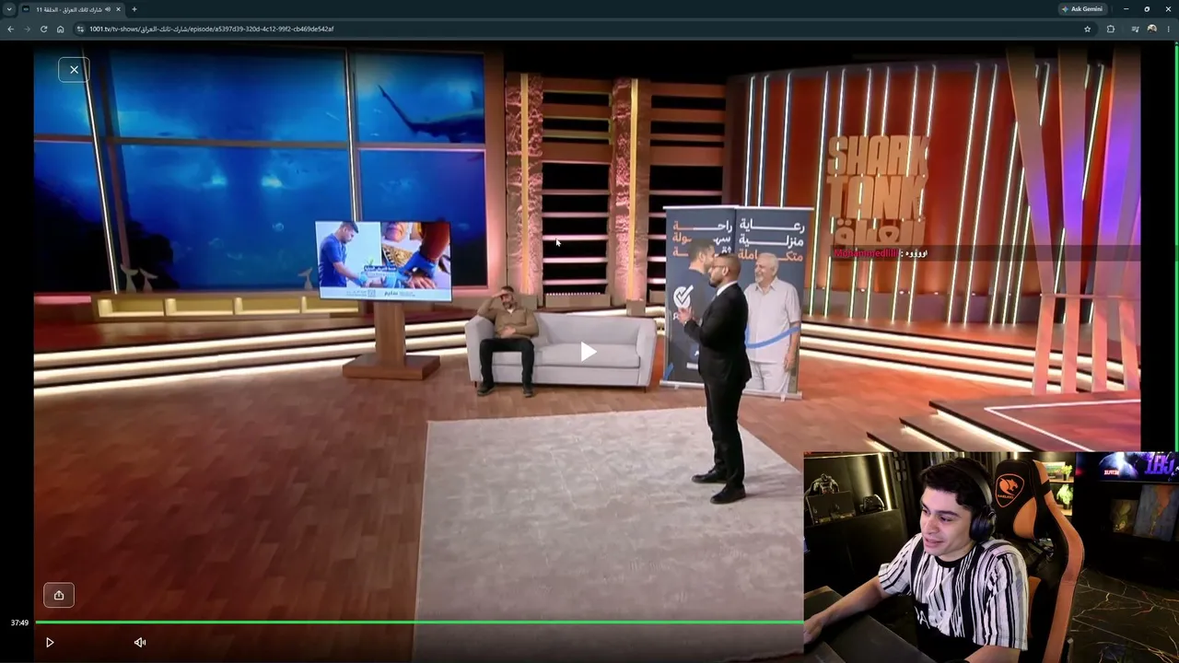The width and height of the screenshot is (1179, 663).
Task: Open the Chrome profile avatar
Action: pos(1151,29)
